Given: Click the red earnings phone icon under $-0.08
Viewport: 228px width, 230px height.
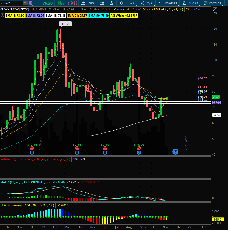Looking at the screenshot, I should click(32, 148).
